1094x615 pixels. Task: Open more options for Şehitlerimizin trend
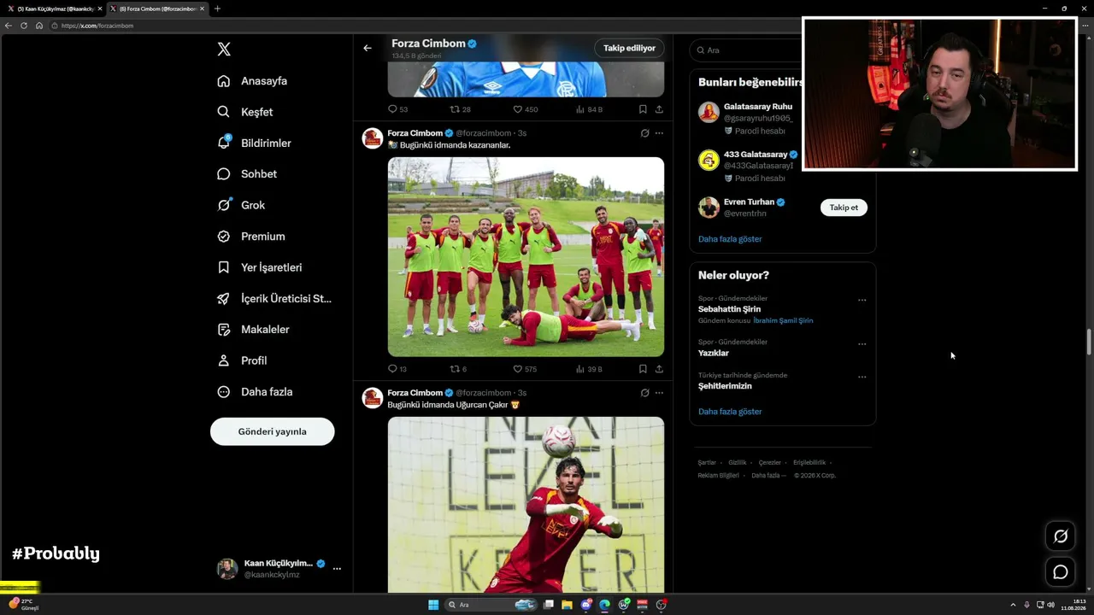coord(862,377)
